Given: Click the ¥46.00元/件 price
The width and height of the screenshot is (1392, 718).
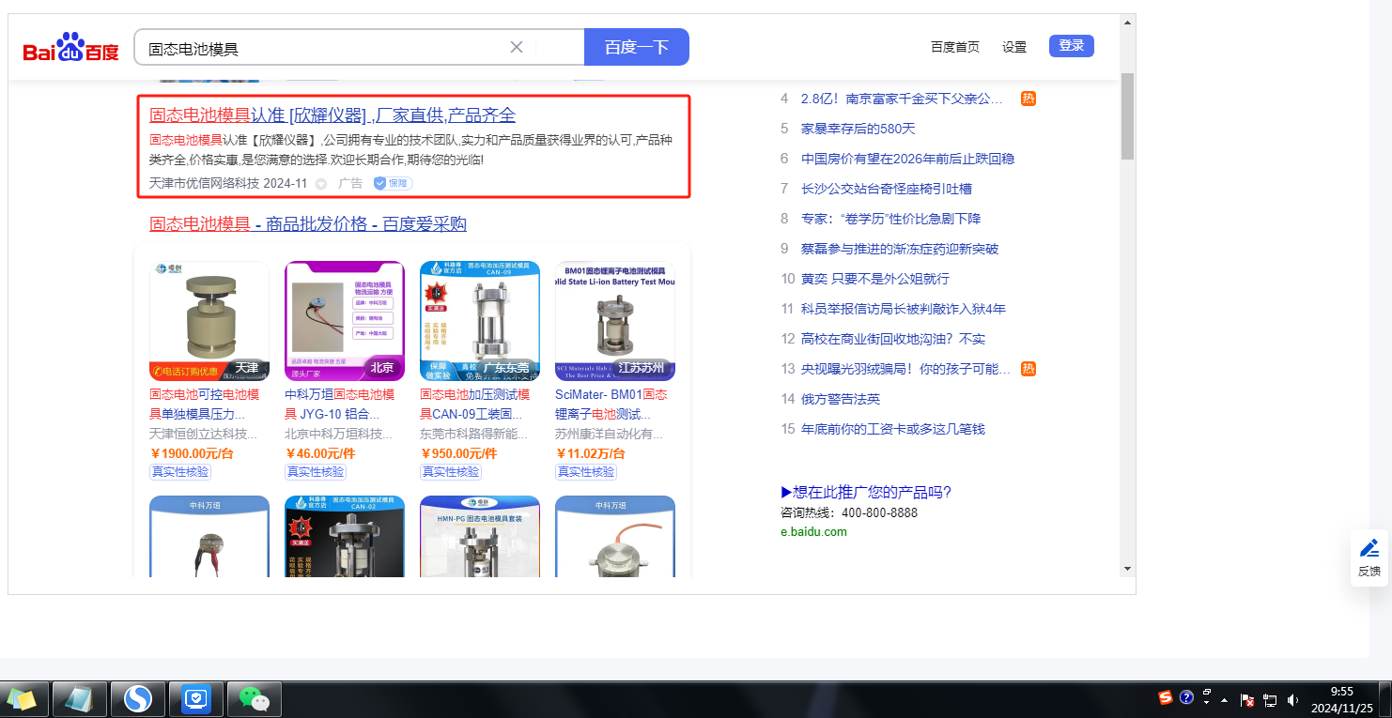Looking at the screenshot, I should click(x=321, y=453).
